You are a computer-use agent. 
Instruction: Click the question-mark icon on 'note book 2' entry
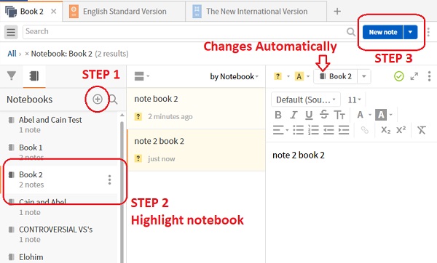tap(138, 116)
